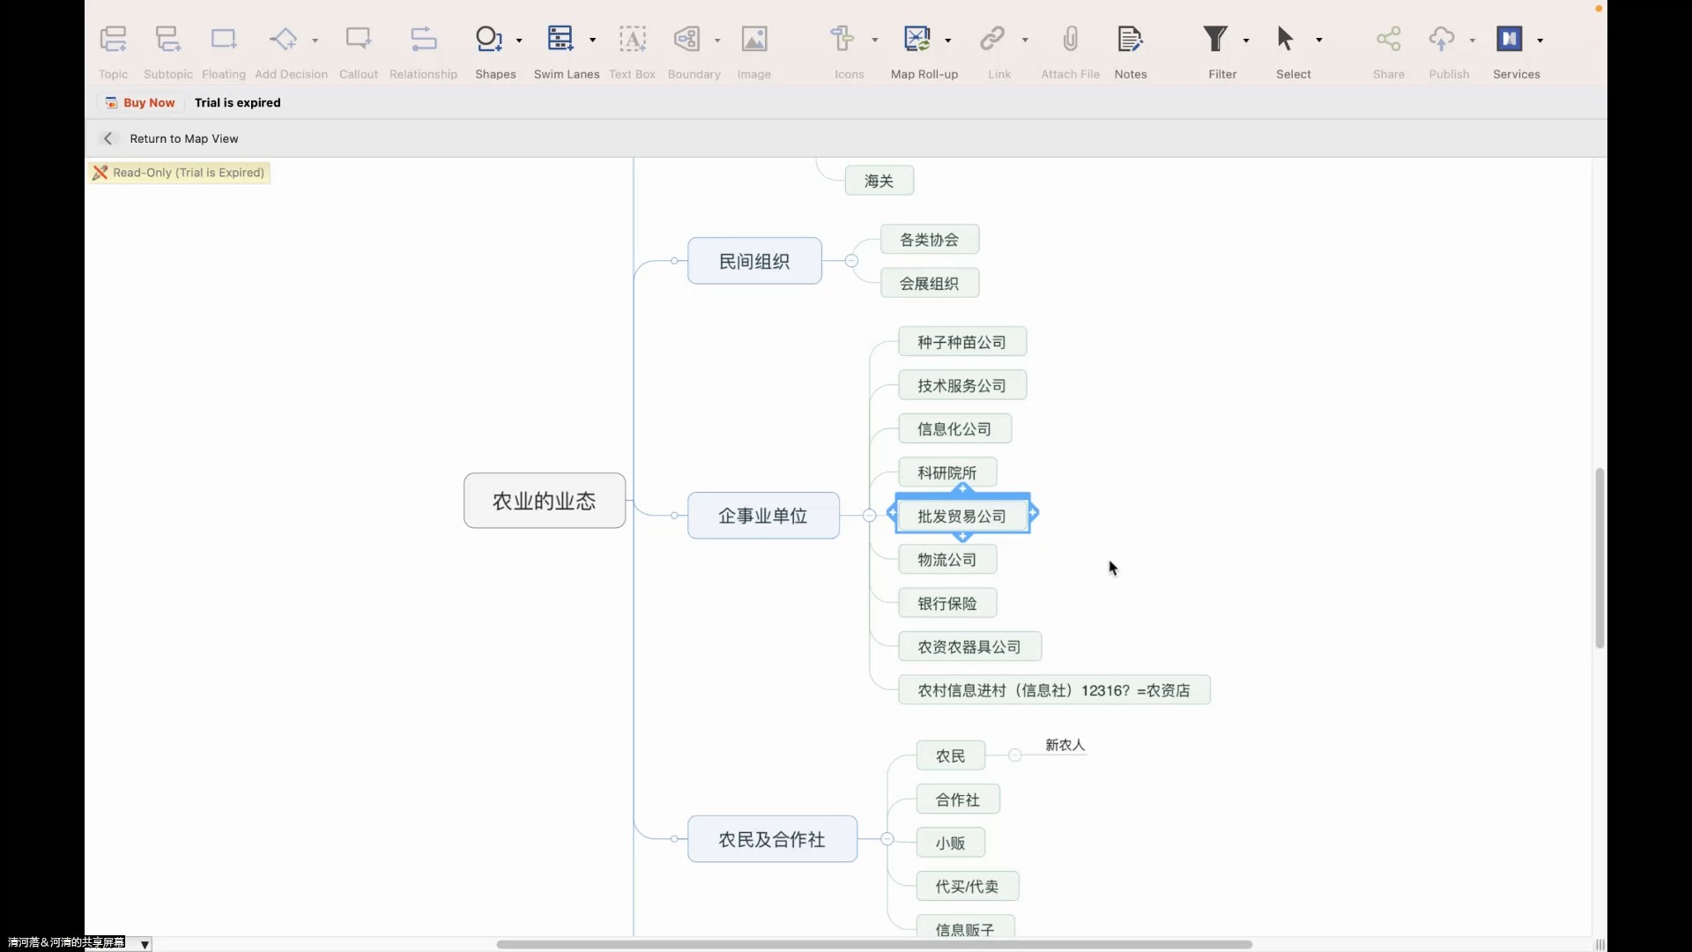
Task: Select the 农村信息进村 12316 subtopic
Action: (x=1054, y=690)
